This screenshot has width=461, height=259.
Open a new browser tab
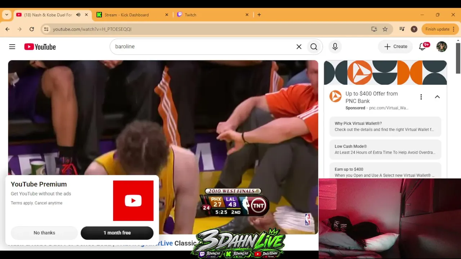(x=259, y=15)
